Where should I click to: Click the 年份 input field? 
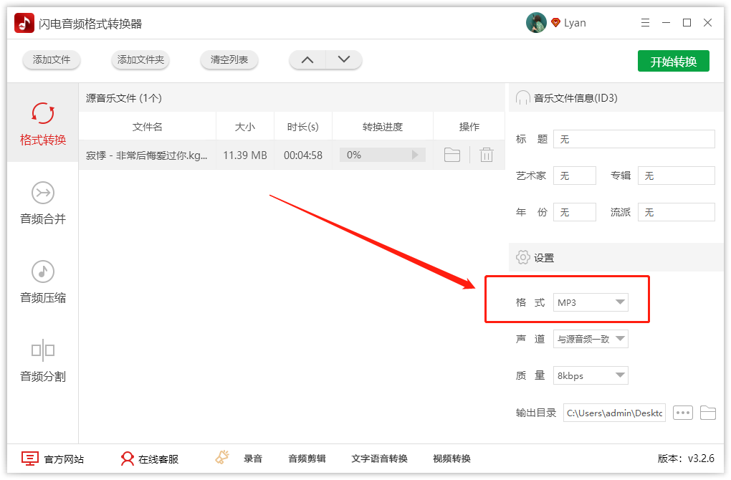(x=574, y=212)
